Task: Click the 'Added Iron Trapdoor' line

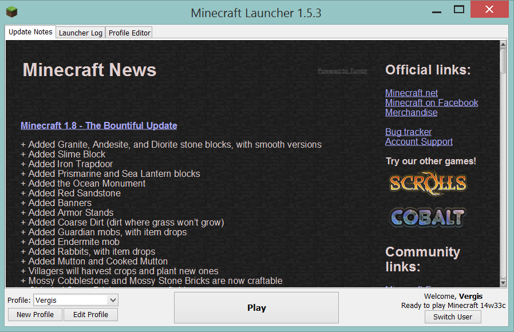Action: (66, 164)
